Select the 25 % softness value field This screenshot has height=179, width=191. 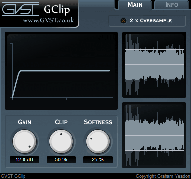tap(98, 159)
